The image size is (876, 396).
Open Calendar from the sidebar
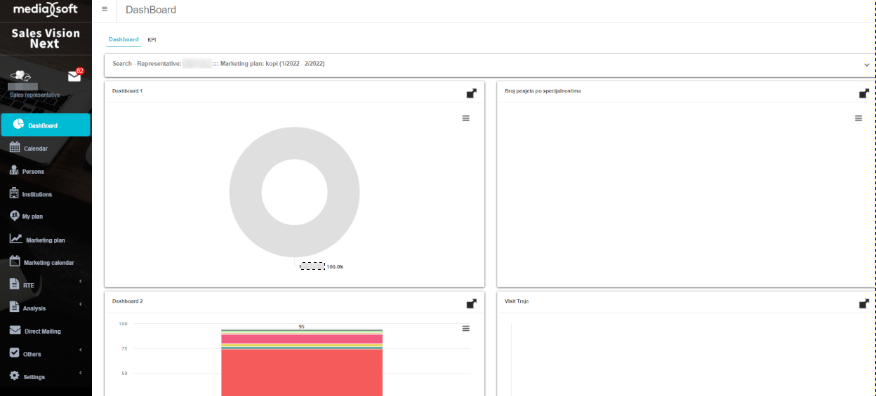[x=35, y=149]
